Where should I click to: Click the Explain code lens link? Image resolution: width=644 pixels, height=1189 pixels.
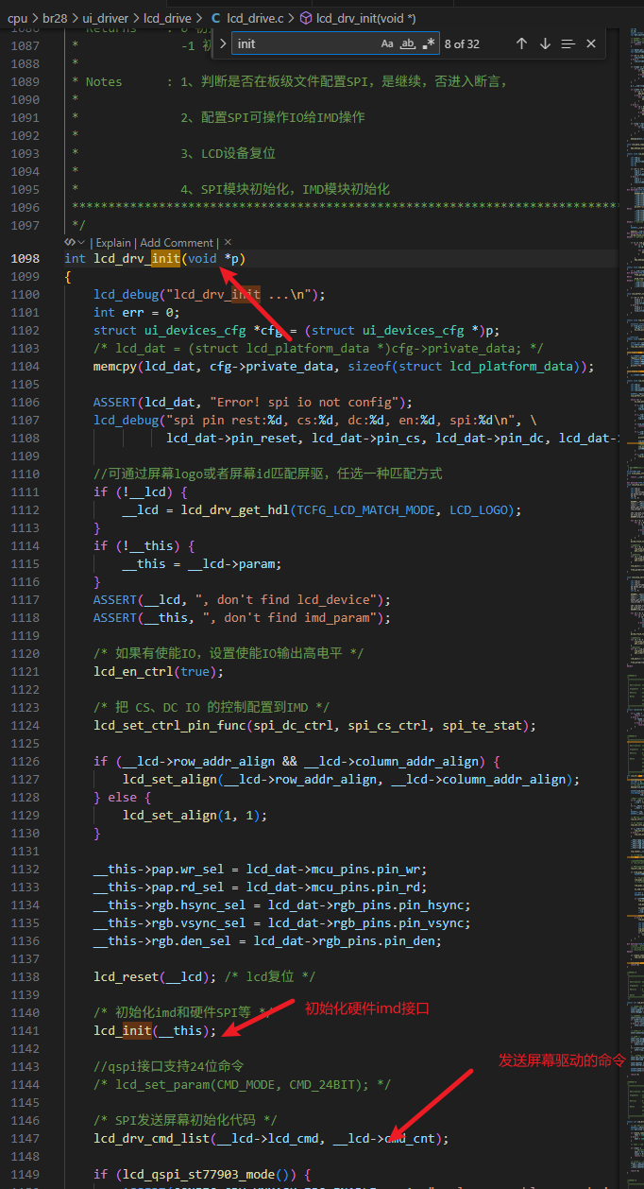click(x=112, y=243)
